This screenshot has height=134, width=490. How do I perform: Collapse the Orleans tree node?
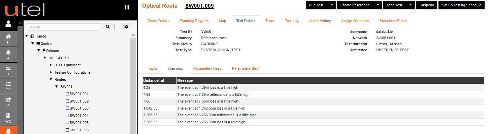39,51
